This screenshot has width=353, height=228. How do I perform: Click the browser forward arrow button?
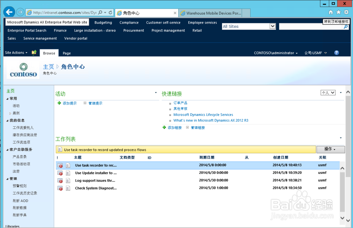[20, 12]
